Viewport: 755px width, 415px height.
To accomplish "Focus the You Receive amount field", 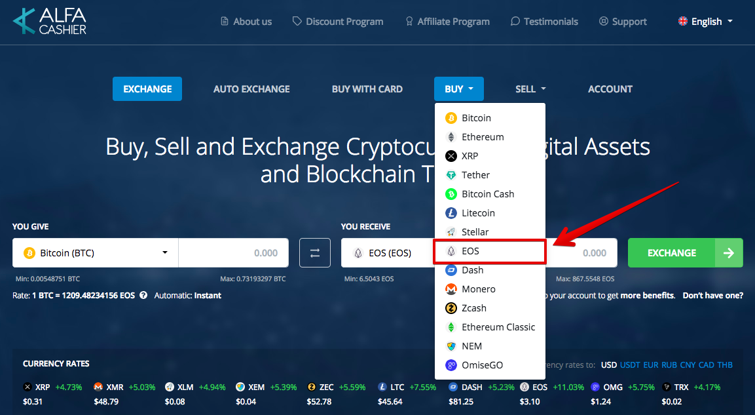I will [581, 252].
